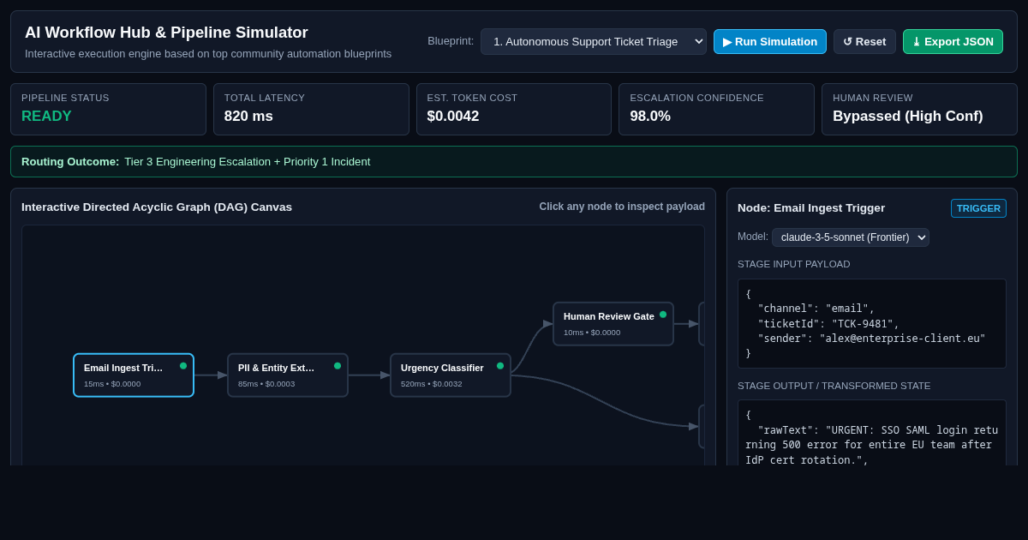Viewport: 1028px width, 540px height.
Task: Select the PII & Entity Extraction node
Action: (288, 375)
